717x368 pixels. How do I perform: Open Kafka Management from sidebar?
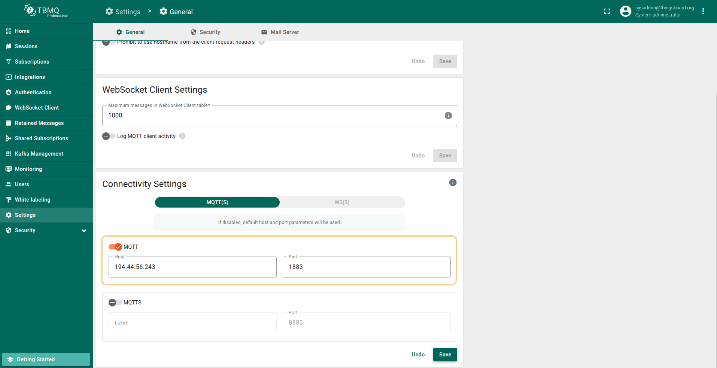coord(39,154)
